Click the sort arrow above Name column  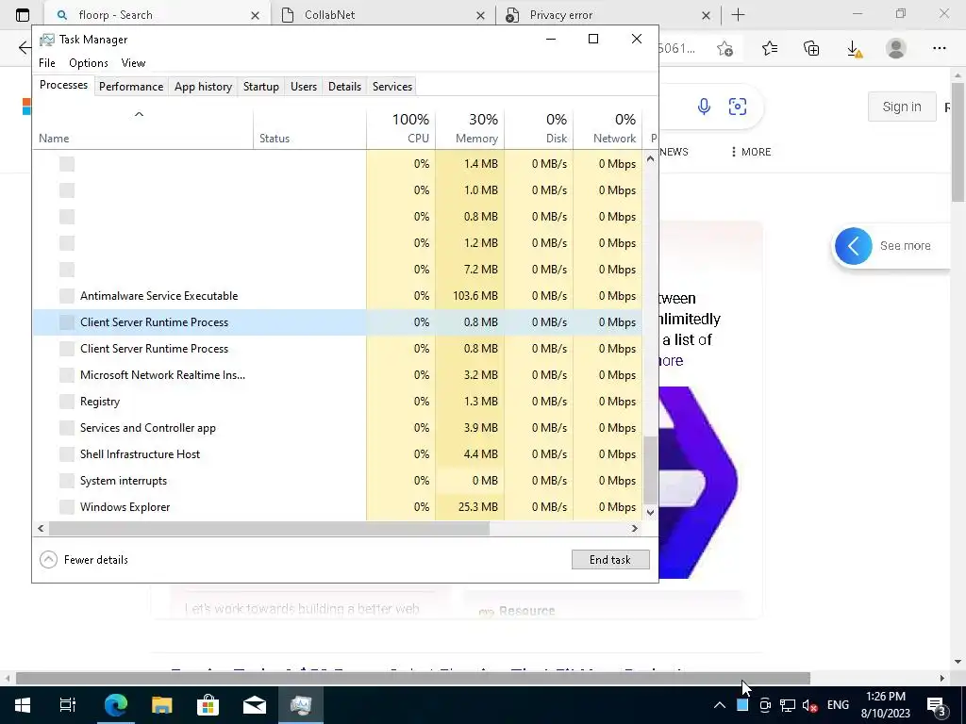click(x=140, y=114)
